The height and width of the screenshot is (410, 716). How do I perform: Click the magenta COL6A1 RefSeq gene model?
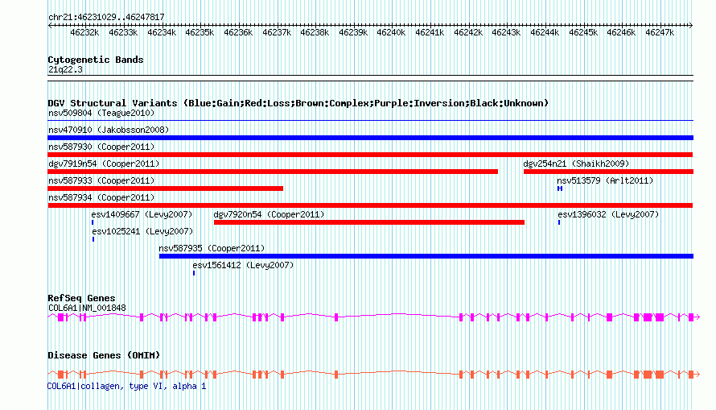click(x=373, y=317)
